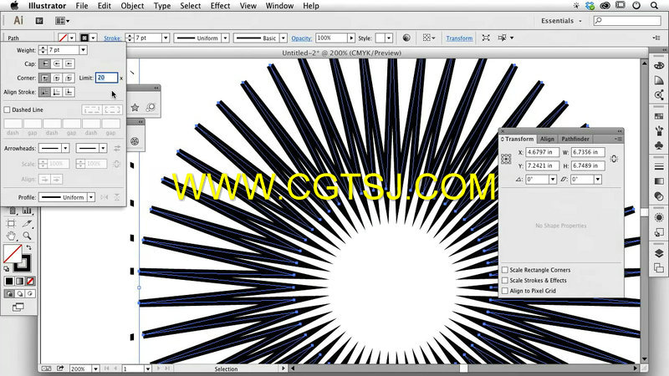Screen dimensions: 669x376
Task: Click the Opacity link in control bar
Action: (302, 38)
